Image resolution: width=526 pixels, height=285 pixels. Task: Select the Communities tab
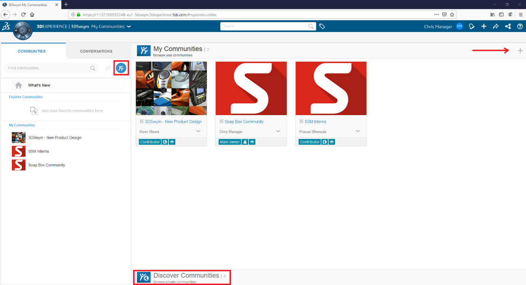(x=32, y=51)
